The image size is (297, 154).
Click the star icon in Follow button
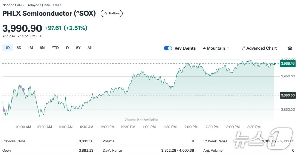pos(105,14)
